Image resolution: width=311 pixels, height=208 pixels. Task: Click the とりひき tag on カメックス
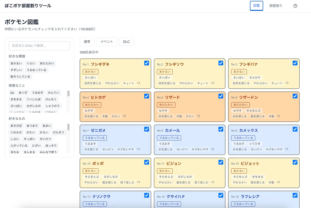pos(255,144)
